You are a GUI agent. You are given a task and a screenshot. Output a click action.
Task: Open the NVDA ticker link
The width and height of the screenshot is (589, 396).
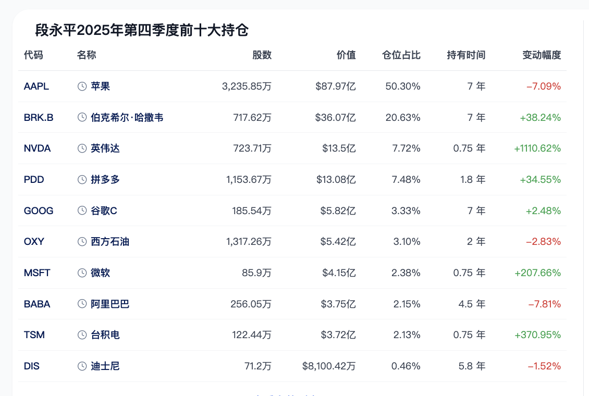tap(38, 148)
